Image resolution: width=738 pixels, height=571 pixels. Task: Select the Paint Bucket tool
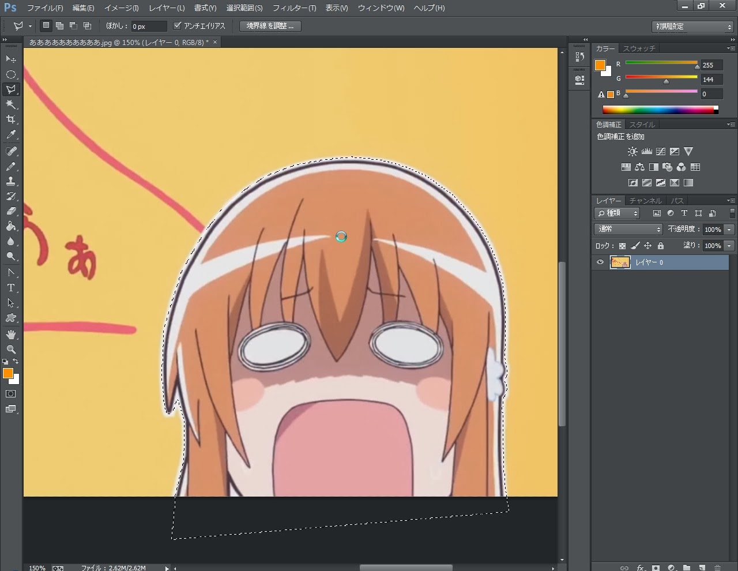(11, 226)
